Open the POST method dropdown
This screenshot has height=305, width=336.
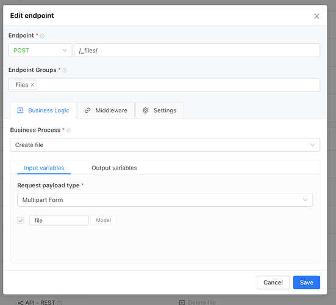[40, 51]
